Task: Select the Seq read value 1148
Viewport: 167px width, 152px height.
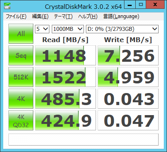Action: (65, 55)
